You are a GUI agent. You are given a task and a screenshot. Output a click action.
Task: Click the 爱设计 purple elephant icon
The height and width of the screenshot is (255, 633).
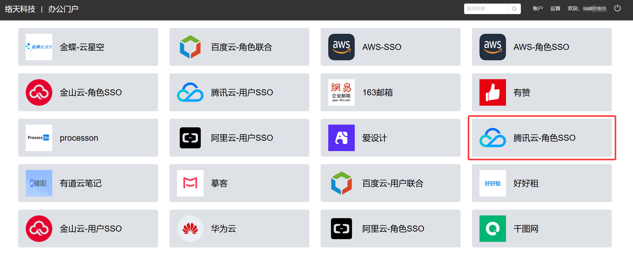point(341,138)
